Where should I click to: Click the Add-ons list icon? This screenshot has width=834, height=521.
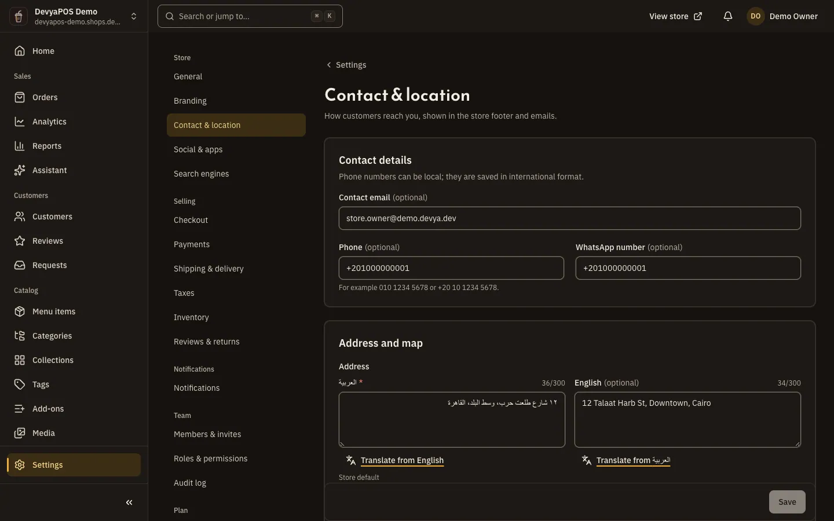(20, 409)
